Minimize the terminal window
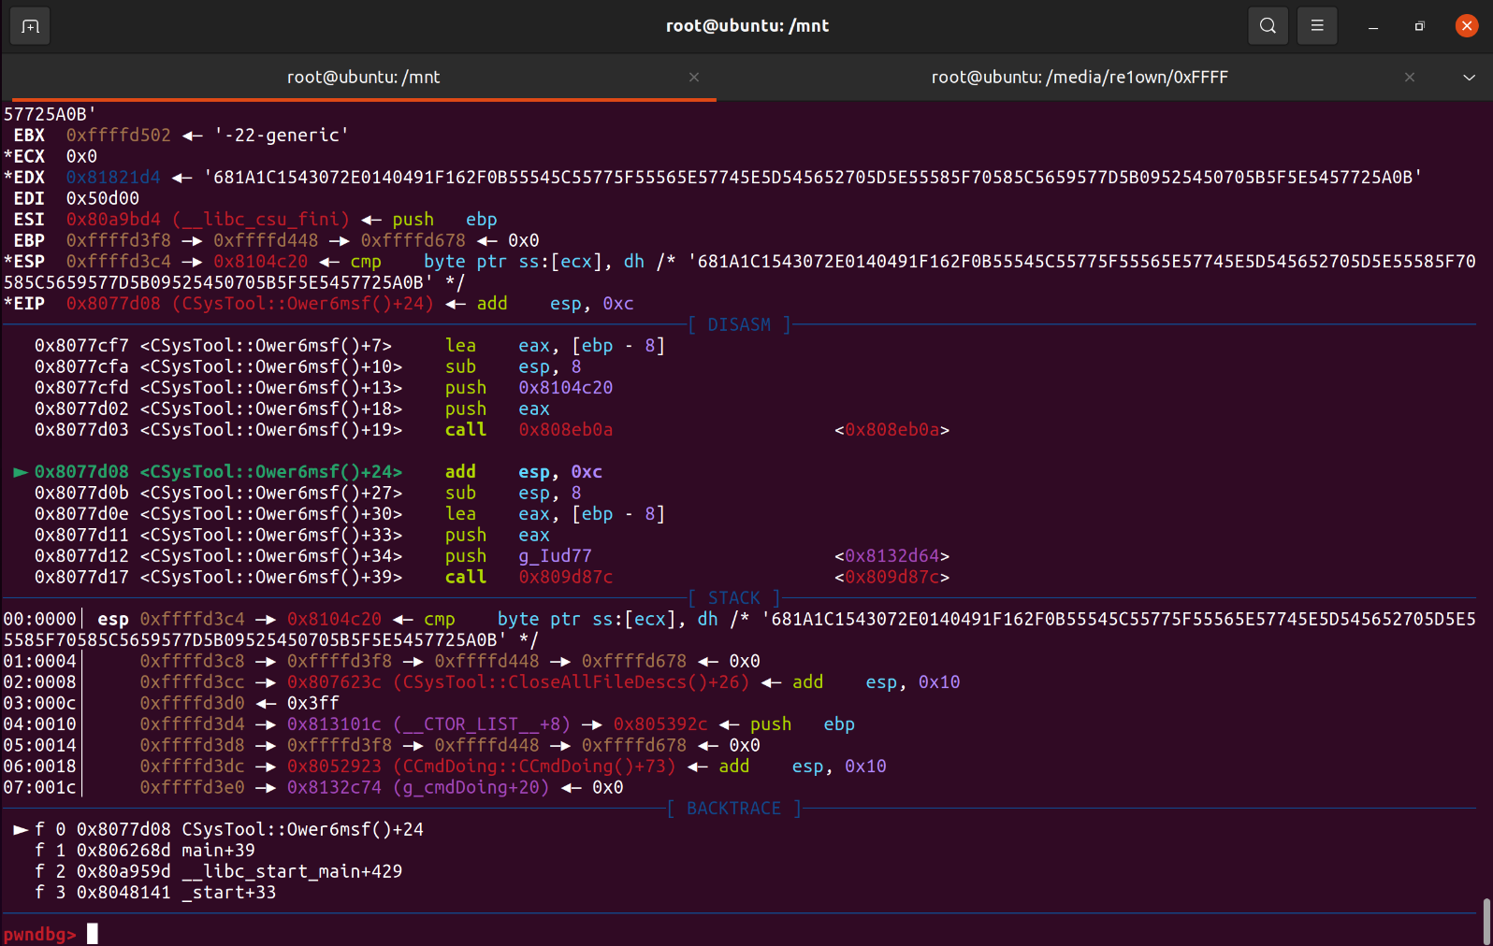This screenshot has height=946, width=1493. tap(1373, 26)
